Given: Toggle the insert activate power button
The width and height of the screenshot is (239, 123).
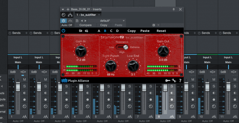Looking at the screenshot, I should pyautogui.click(x=63, y=21).
